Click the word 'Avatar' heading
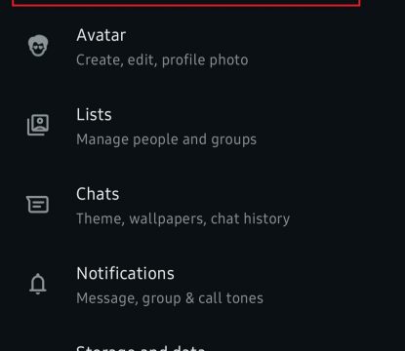This screenshot has height=351, width=405. [101, 35]
